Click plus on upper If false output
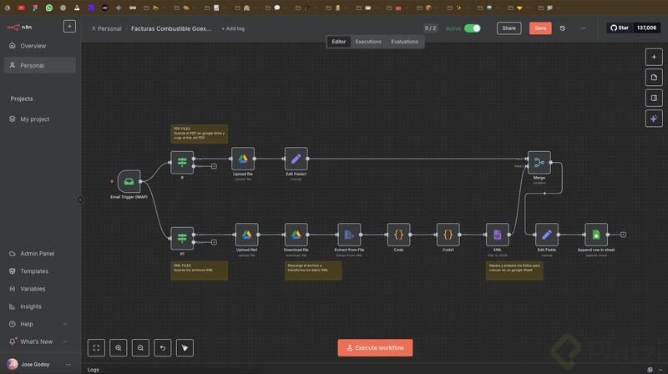668x374 pixels. coord(214,166)
